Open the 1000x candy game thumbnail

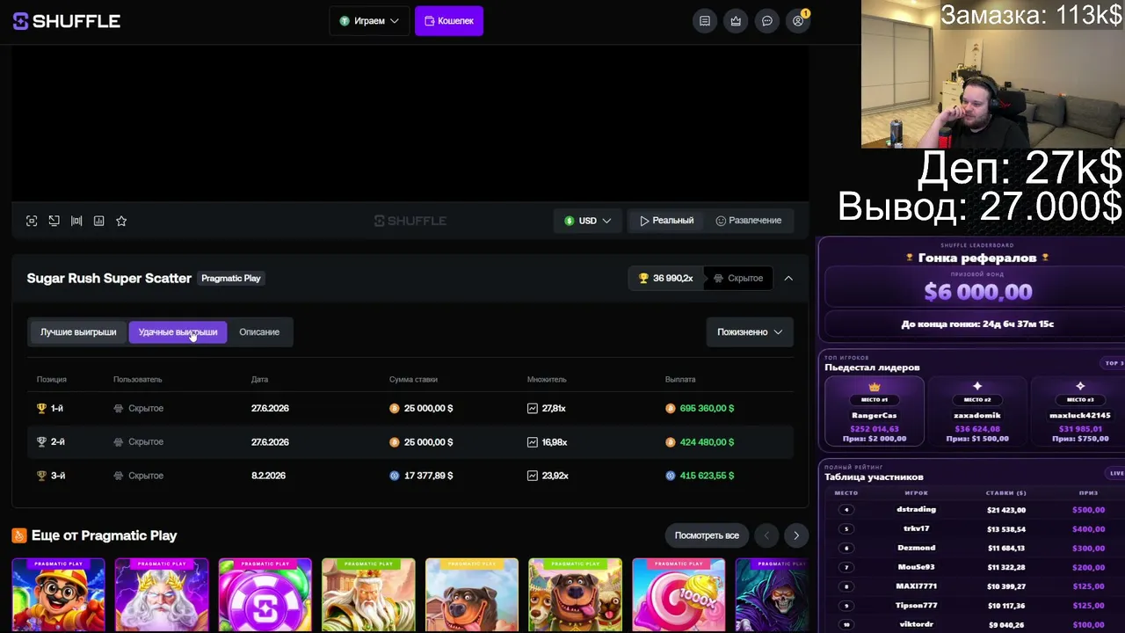(679, 595)
